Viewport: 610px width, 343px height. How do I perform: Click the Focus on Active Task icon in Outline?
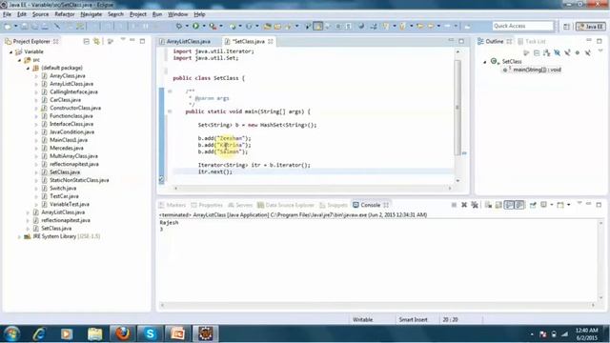point(525,53)
